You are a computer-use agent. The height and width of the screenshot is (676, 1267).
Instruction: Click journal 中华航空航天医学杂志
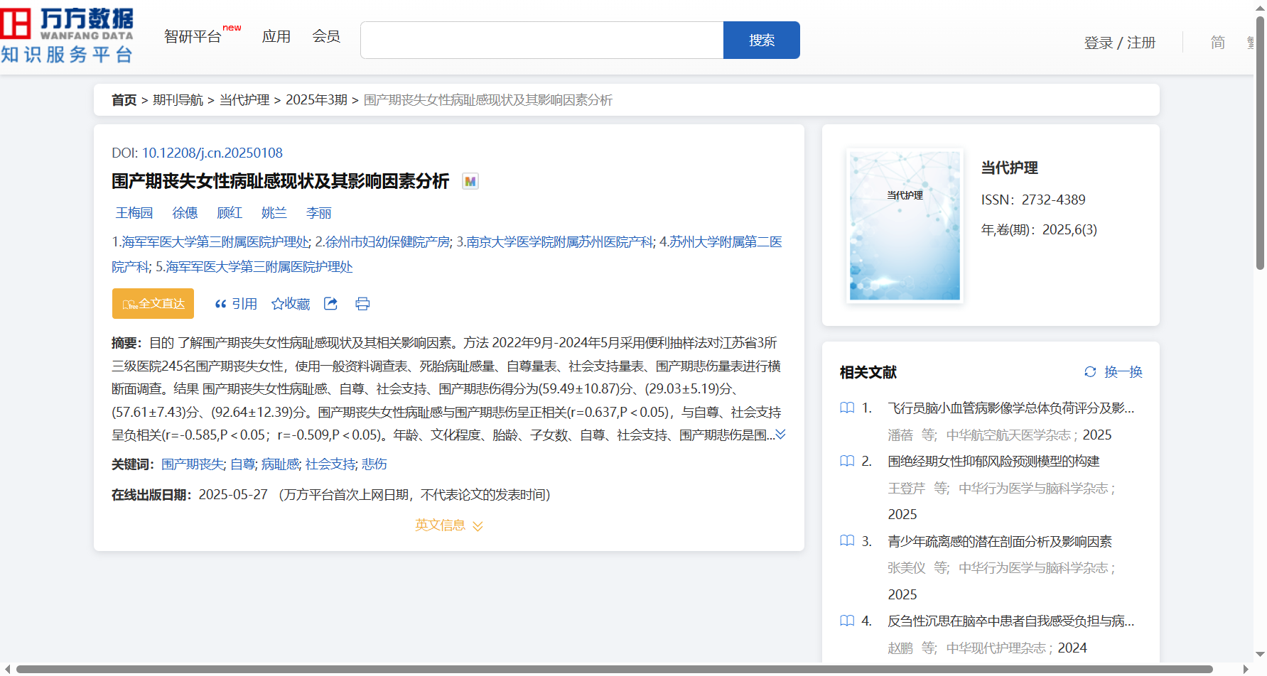pyautogui.click(x=1008, y=435)
